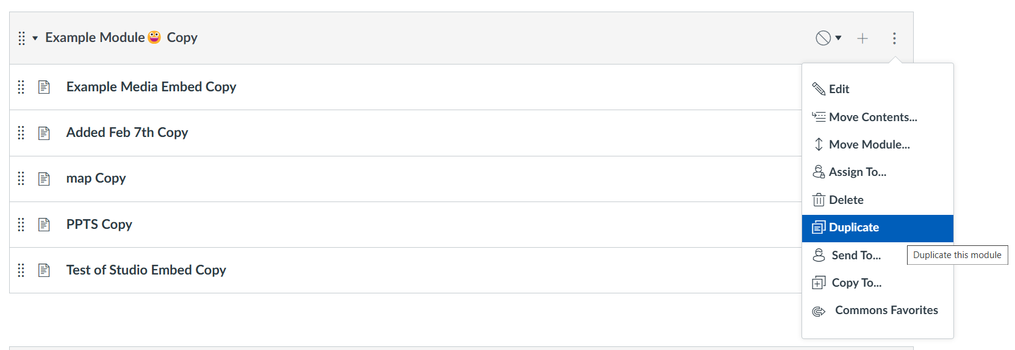
Task: Choose Move Contents... in the menu
Action: pyautogui.click(x=872, y=117)
